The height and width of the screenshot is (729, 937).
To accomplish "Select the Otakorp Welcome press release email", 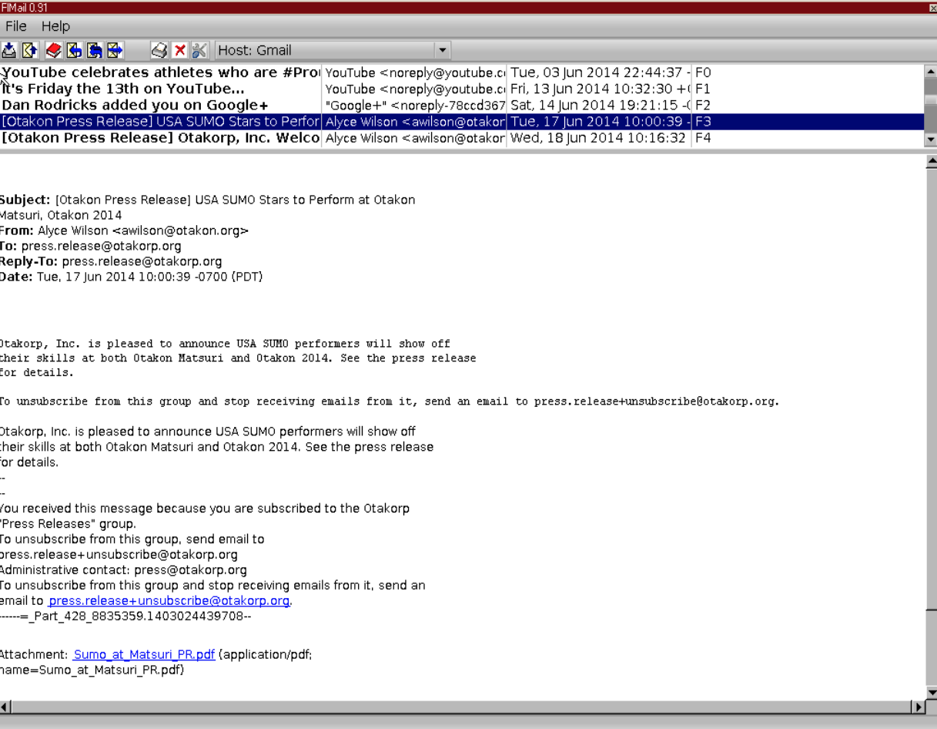I will pos(154,137).
